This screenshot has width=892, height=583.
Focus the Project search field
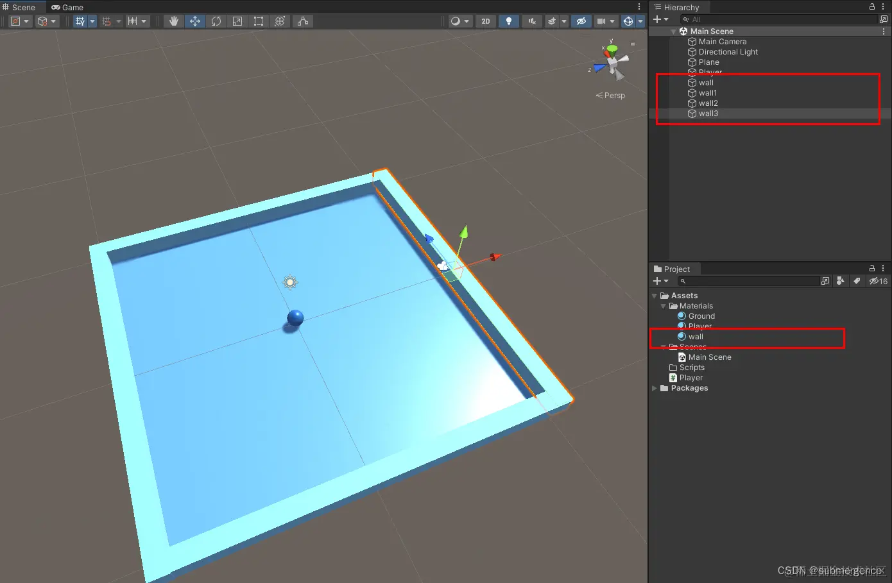[x=748, y=281]
